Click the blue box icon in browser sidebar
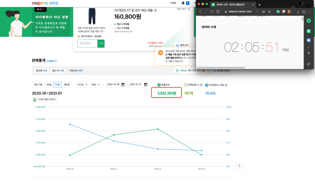 click(309, 40)
